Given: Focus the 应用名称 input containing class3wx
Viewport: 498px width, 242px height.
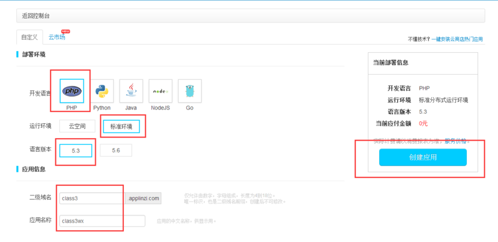Looking at the screenshot, I should click(x=102, y=221).
